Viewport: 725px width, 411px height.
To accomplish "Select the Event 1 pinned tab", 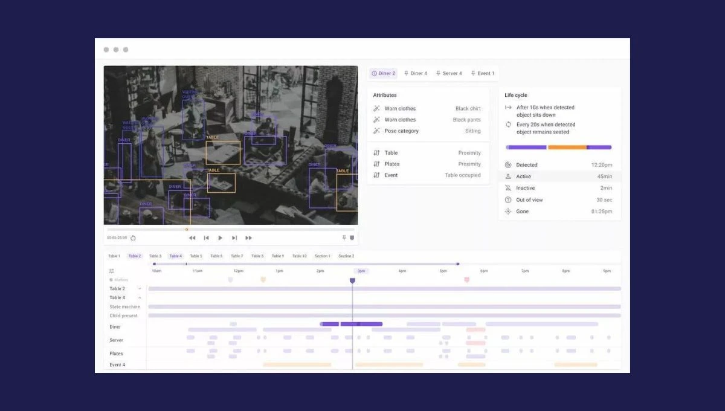I will coord(483,73).
